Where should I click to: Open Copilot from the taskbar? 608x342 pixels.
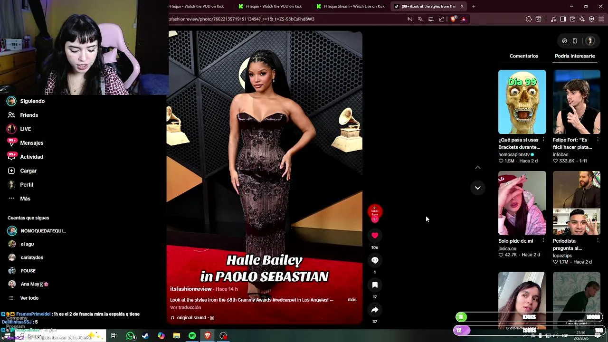pos(161,336)
